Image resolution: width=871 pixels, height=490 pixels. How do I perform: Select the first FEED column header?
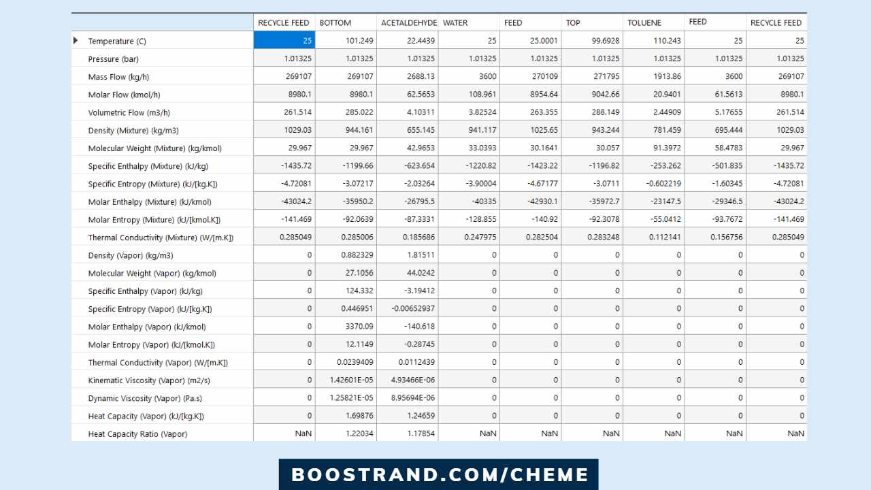[512, 22]
